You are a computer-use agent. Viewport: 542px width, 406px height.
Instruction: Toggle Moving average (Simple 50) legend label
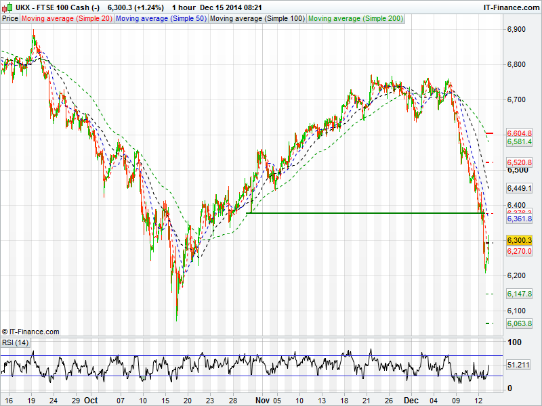point(161,18)
